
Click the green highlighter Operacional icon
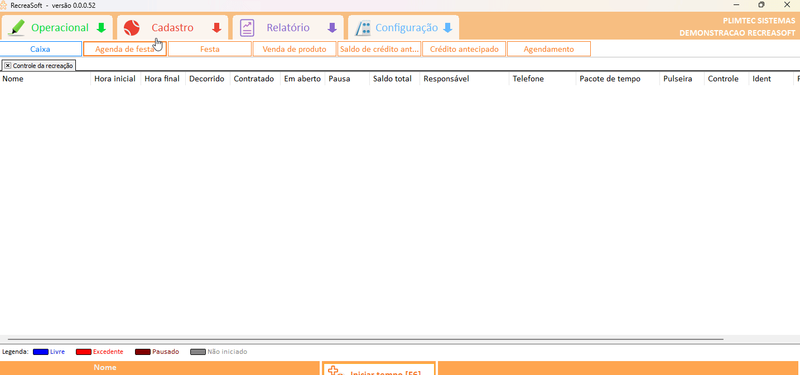[17, 28]
